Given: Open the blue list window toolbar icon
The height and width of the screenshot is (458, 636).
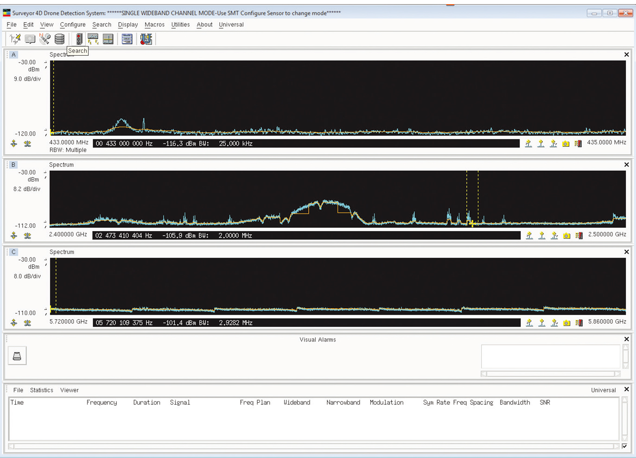Looking at the screenshot, I should click(x=127, y=39).
